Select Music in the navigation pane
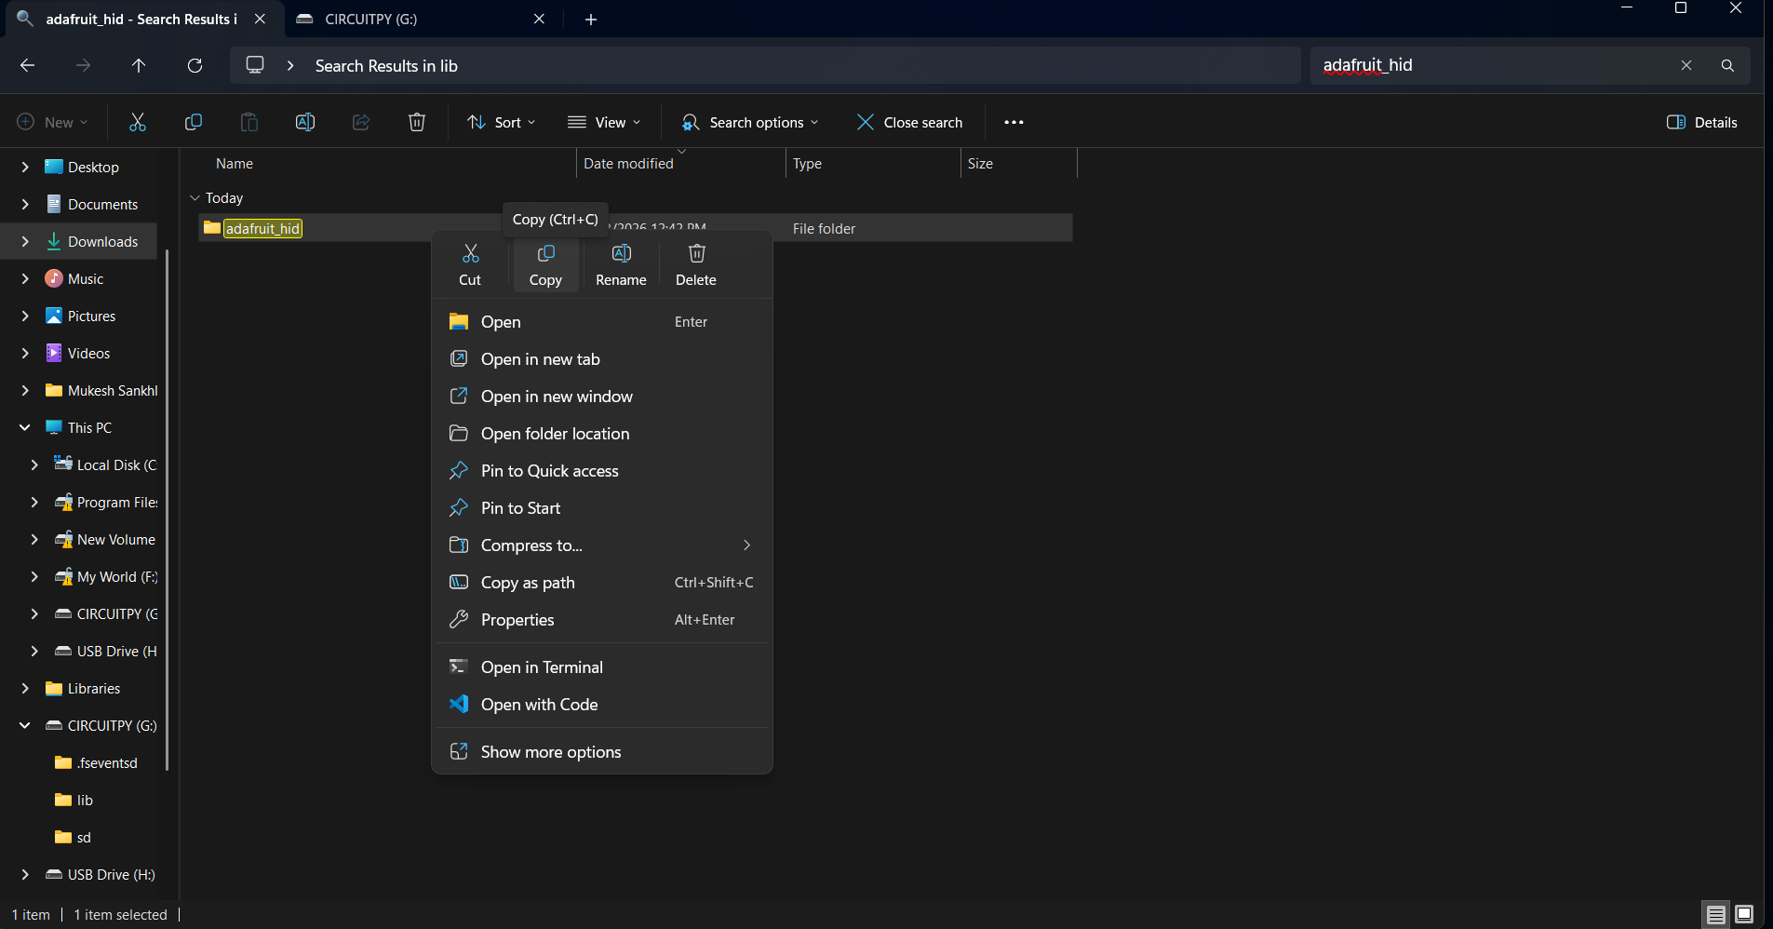 pyautogui.click(x=86, y=278)
